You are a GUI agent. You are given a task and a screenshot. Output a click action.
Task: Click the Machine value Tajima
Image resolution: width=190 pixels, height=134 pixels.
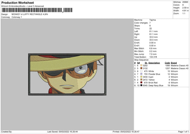[x=153, y=20]
